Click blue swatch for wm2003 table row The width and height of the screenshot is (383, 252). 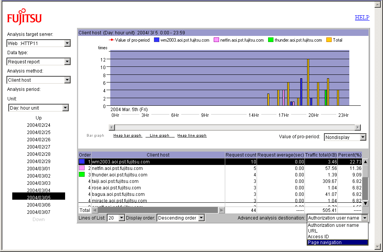[82, 162]
